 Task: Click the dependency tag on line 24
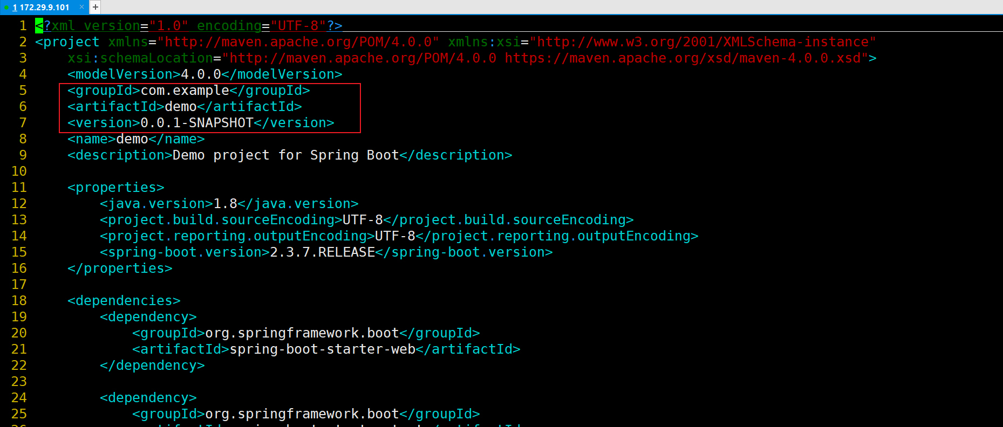point(148,398)
